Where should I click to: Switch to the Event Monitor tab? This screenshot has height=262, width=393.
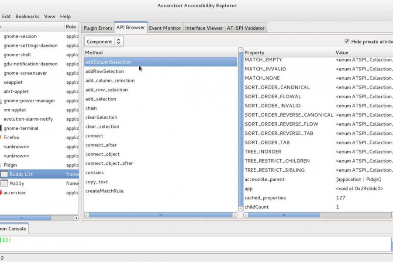click(165, 28)
